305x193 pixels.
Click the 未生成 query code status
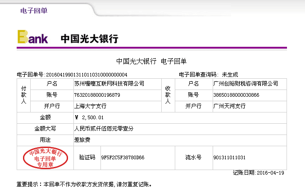[230, 75]
